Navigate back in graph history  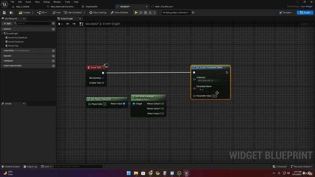(68, 24)
